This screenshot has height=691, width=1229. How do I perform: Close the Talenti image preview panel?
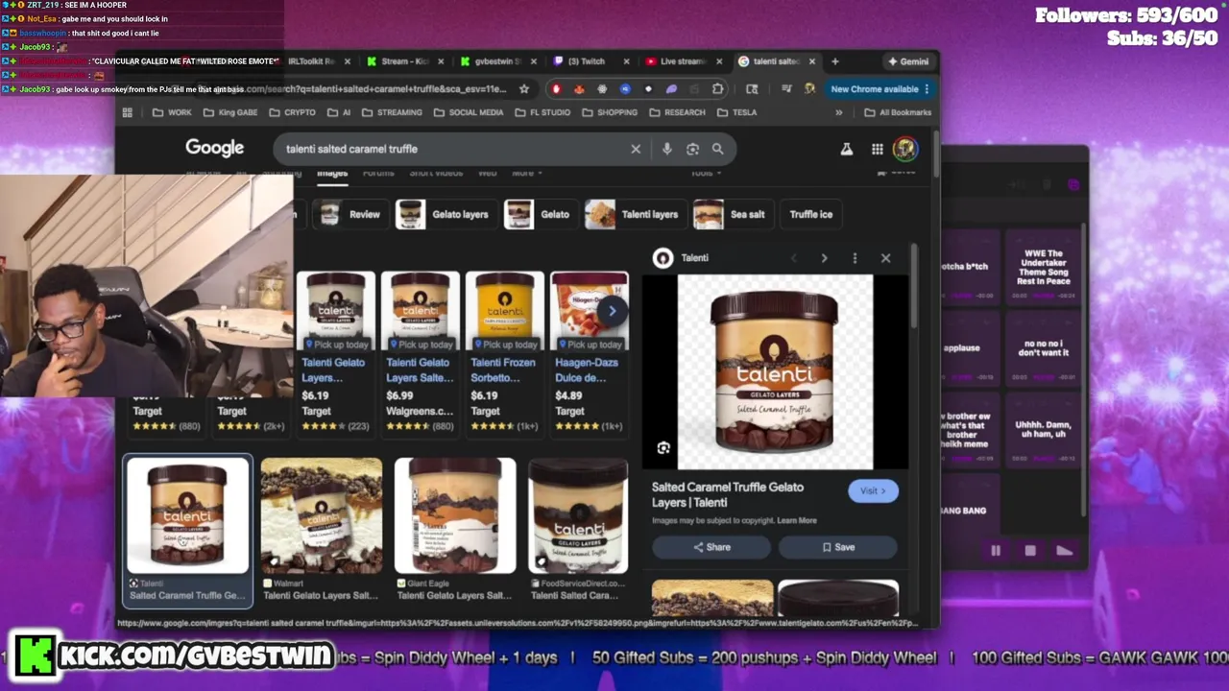885,258
